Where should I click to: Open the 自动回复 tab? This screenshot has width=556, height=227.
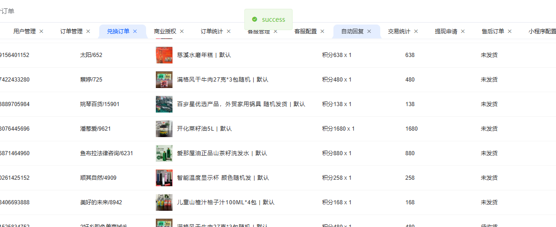pos(352,31)
